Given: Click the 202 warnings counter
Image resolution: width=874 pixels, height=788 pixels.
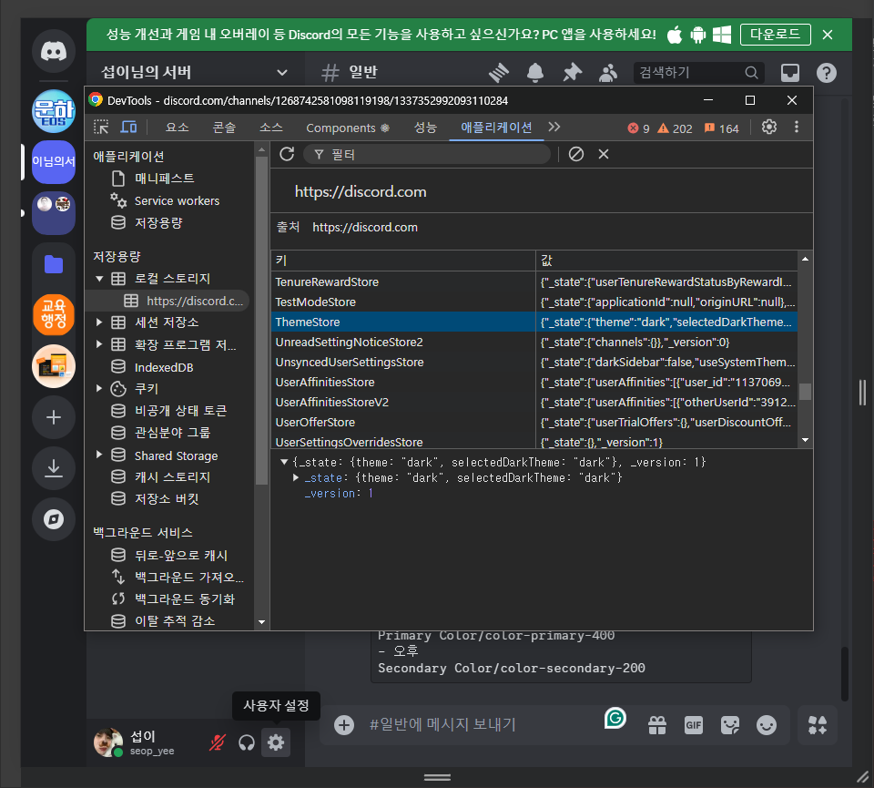Looking at the screenshot, I should (675, 128).
